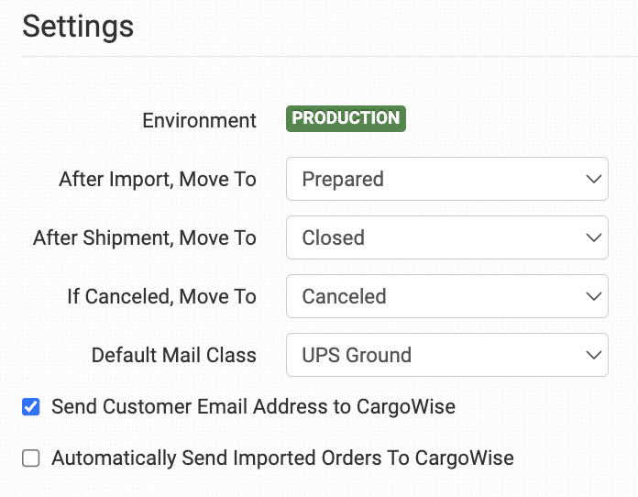Open the If Canceled, Move To dropdown

[446, 297]
